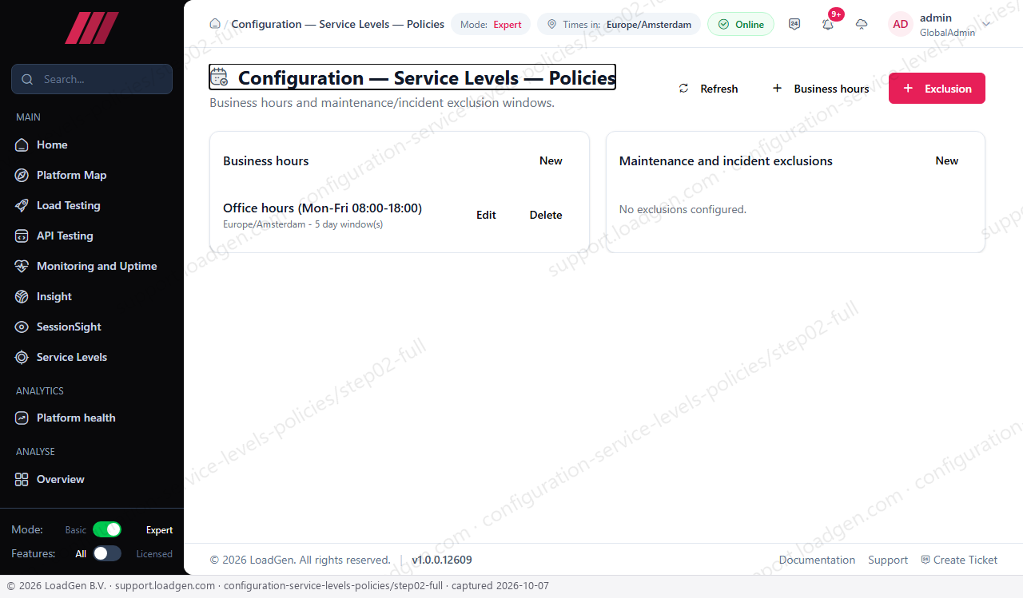Click the Monitoring and Uptime heartbeat icon
The width and height of the screenshot is (1023, 598).
[x=22, y=266]
